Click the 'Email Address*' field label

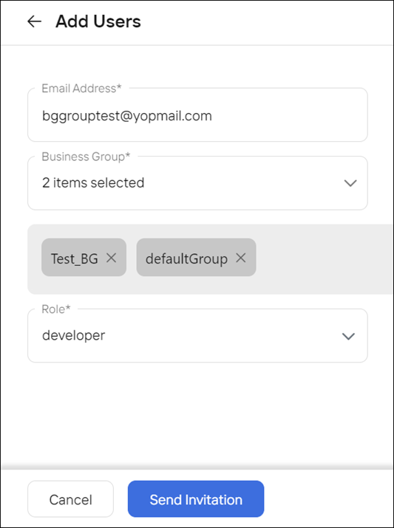[81, 88]
